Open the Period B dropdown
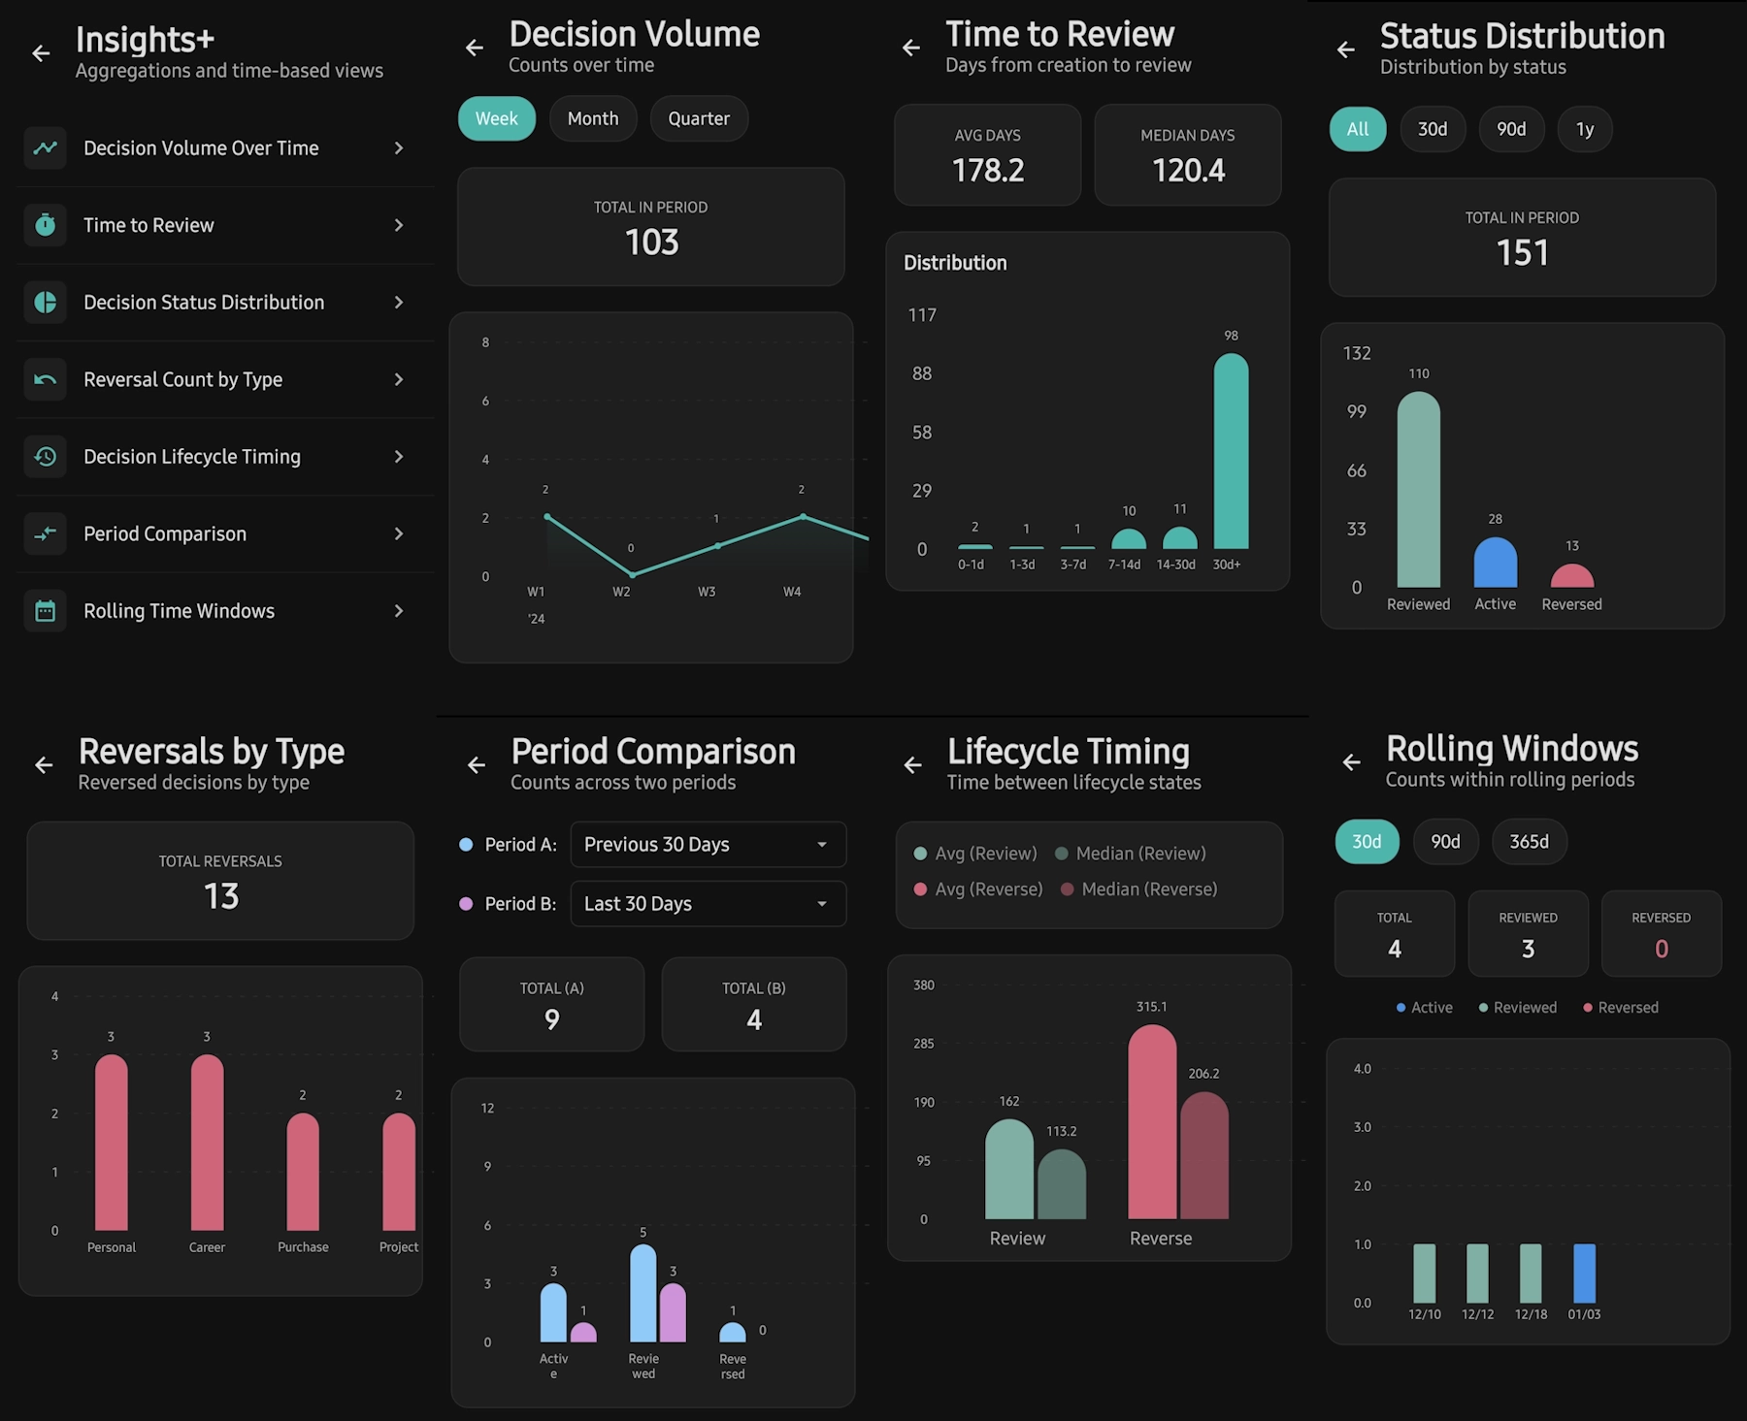The image size is (1747, 1421). [x=709, y=904]
